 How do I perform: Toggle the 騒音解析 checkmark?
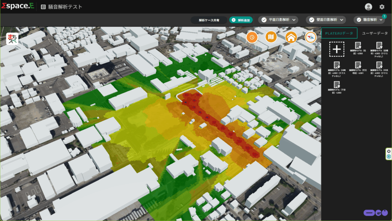click(359, 20)
